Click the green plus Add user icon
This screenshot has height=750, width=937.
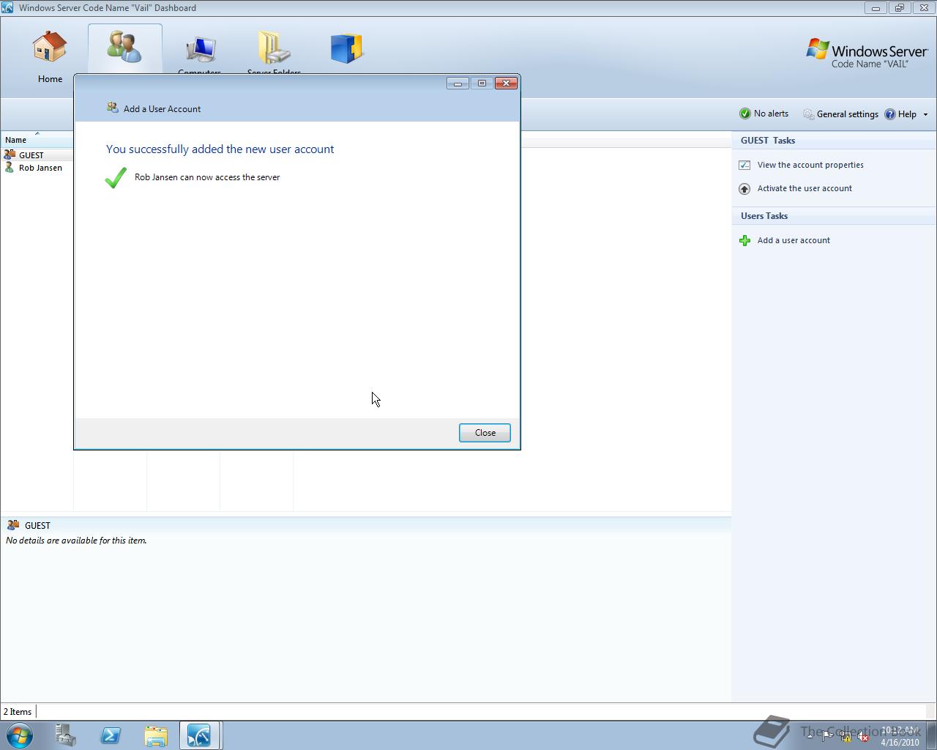[x=744, y=240]
